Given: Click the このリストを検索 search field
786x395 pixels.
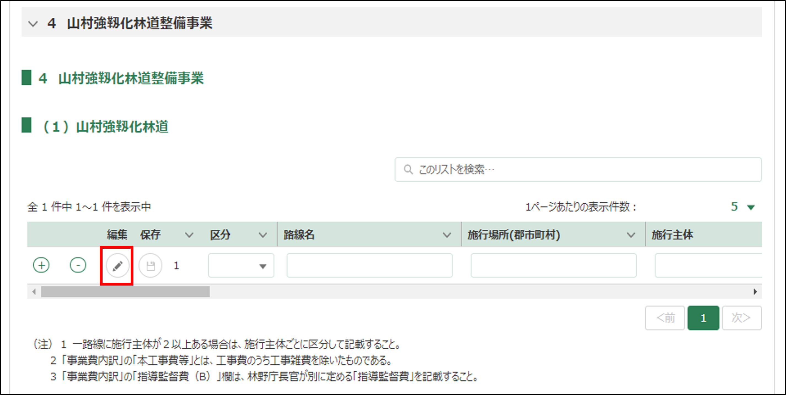Looking at the screenshot, I should point(580,169).
